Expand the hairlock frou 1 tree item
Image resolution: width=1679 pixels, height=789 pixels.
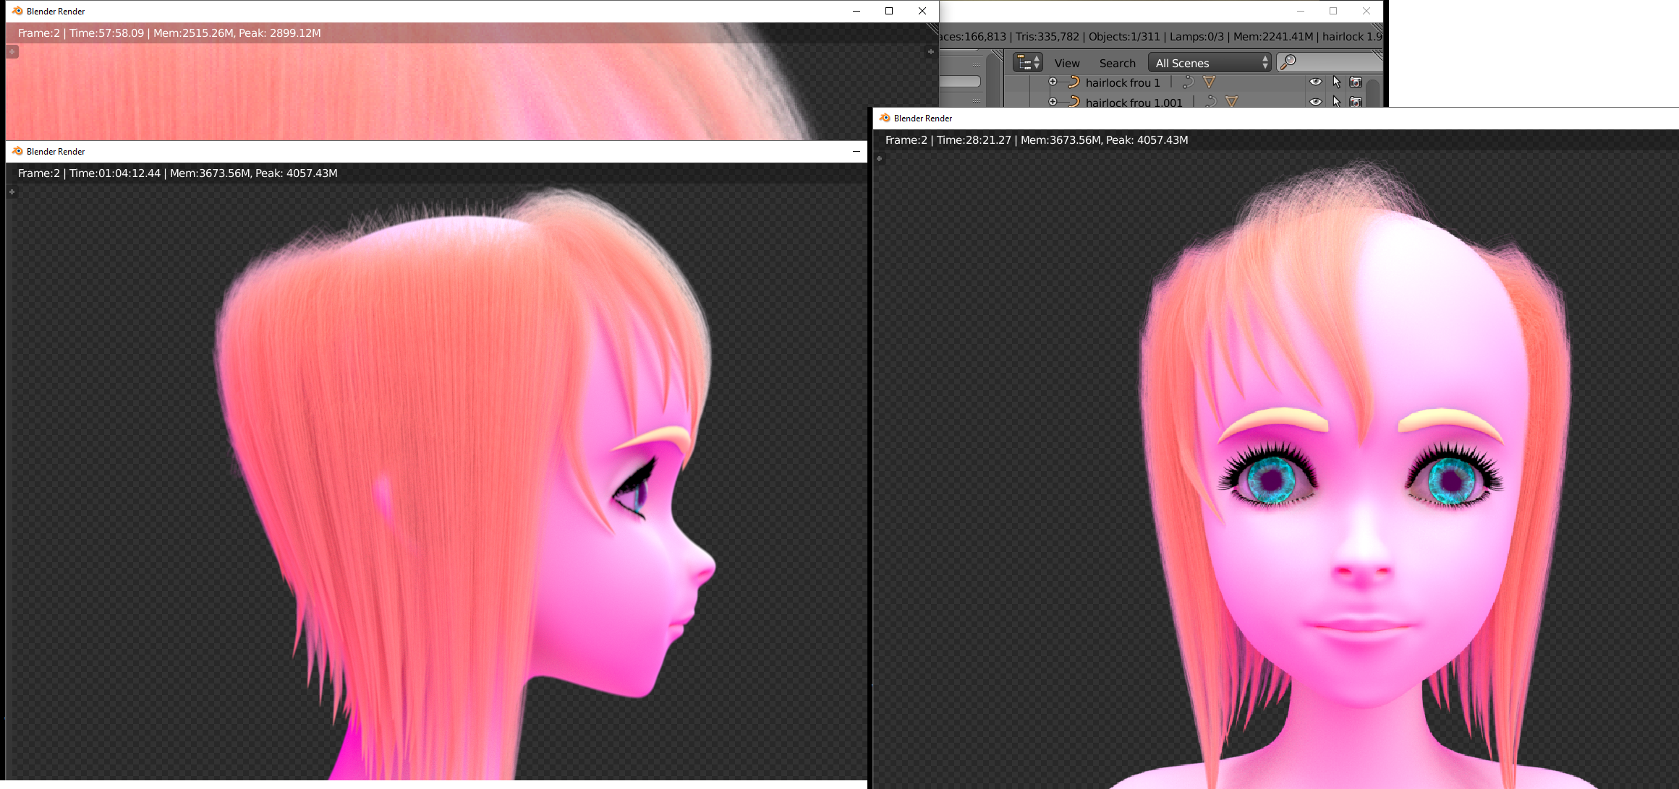point(1053,82)
